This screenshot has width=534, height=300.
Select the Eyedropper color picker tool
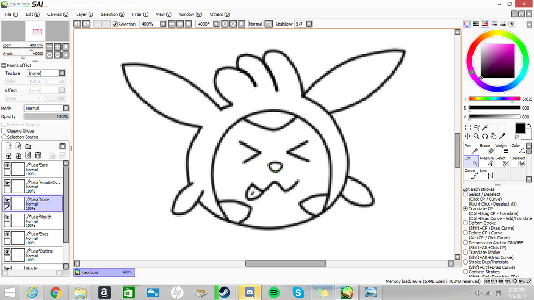pos(502,136)
